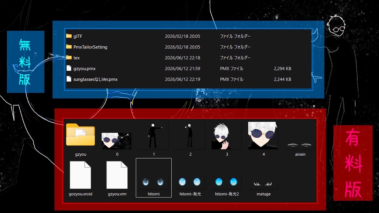Select the gozyou.vroid file icon
379x213 pixels.
80,175
